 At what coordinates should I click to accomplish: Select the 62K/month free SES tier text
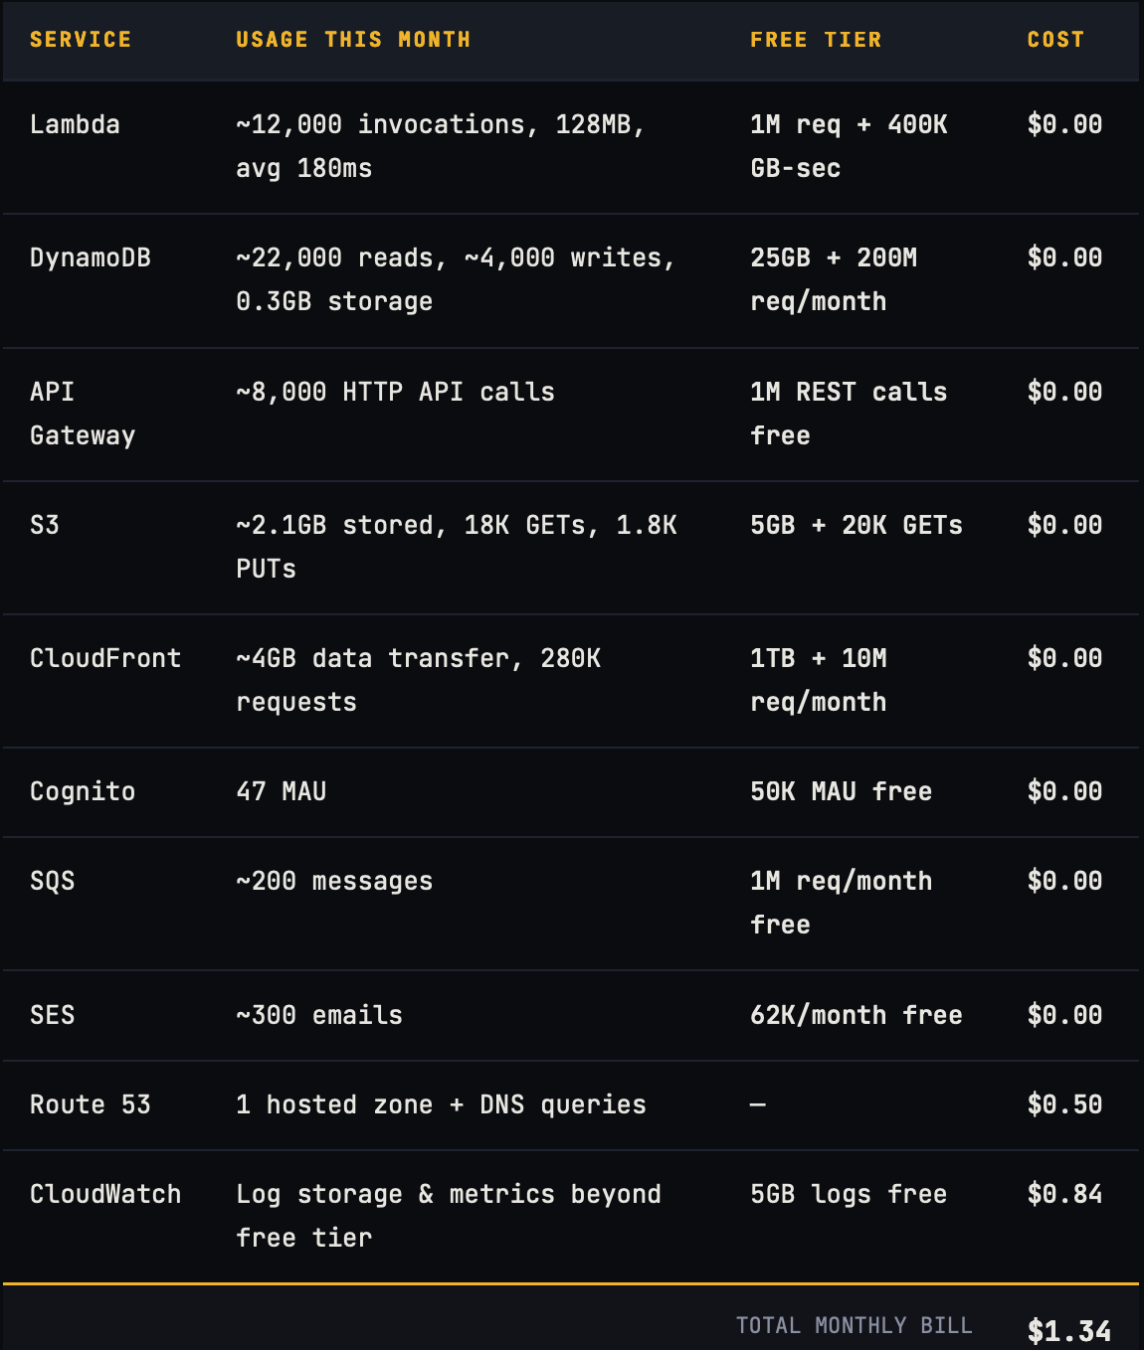click(x=857, y=1015)
